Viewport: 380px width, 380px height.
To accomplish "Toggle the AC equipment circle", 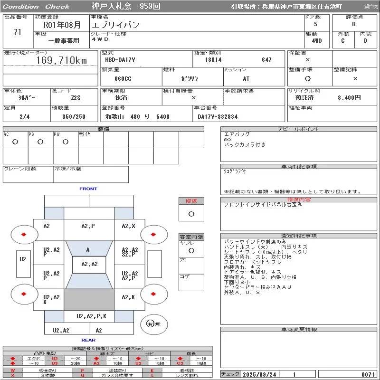I will tap(15, 142).
